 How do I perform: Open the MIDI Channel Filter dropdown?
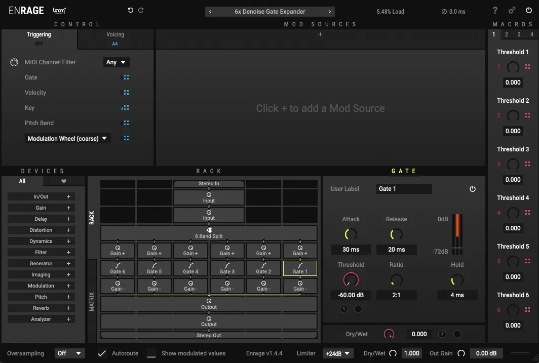point(116,62)
